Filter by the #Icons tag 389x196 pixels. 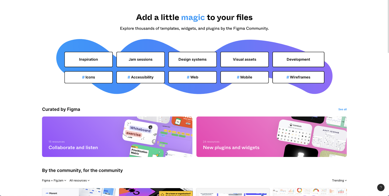(88, 77)
